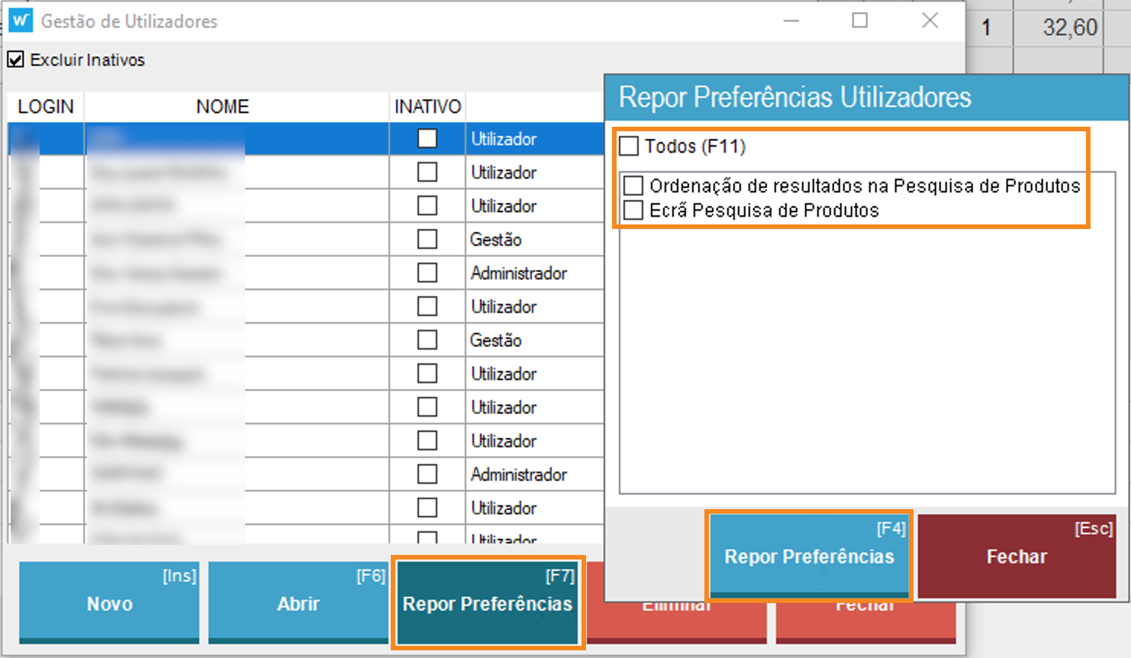
Task: Open user with the Abrir [F6] button
Action: point(298,602)
